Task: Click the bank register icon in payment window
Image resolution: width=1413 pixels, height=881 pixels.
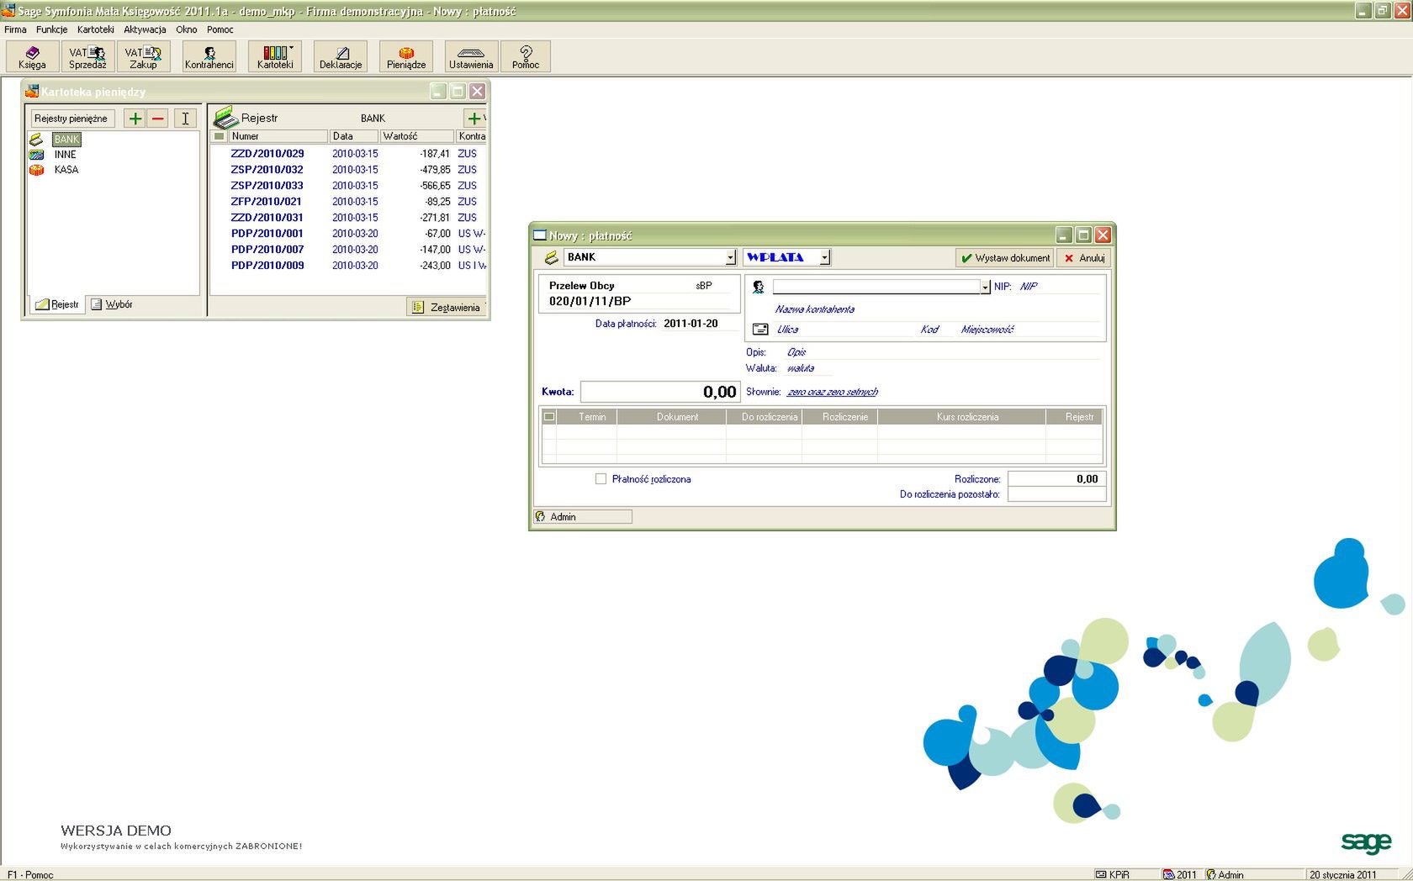Action: click(552, 257)
